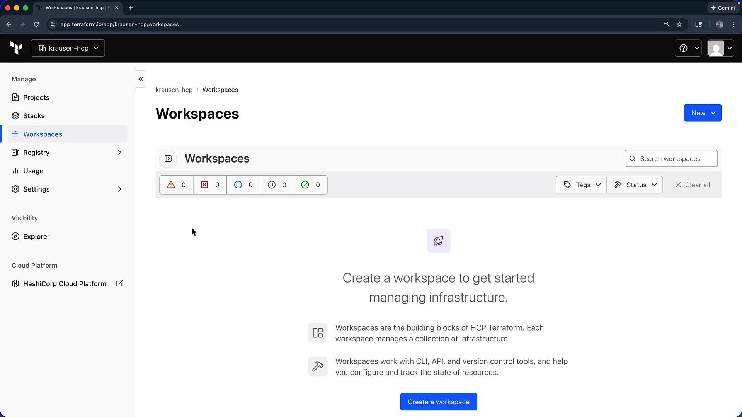
Task: Click the external link icon beside HashiCorp Cloud Platform
Action: coord(120,283)
